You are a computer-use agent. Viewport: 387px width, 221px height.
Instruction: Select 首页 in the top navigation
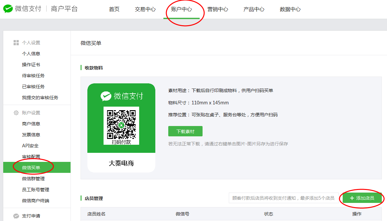pyautogui.click(x=114, y=10)
